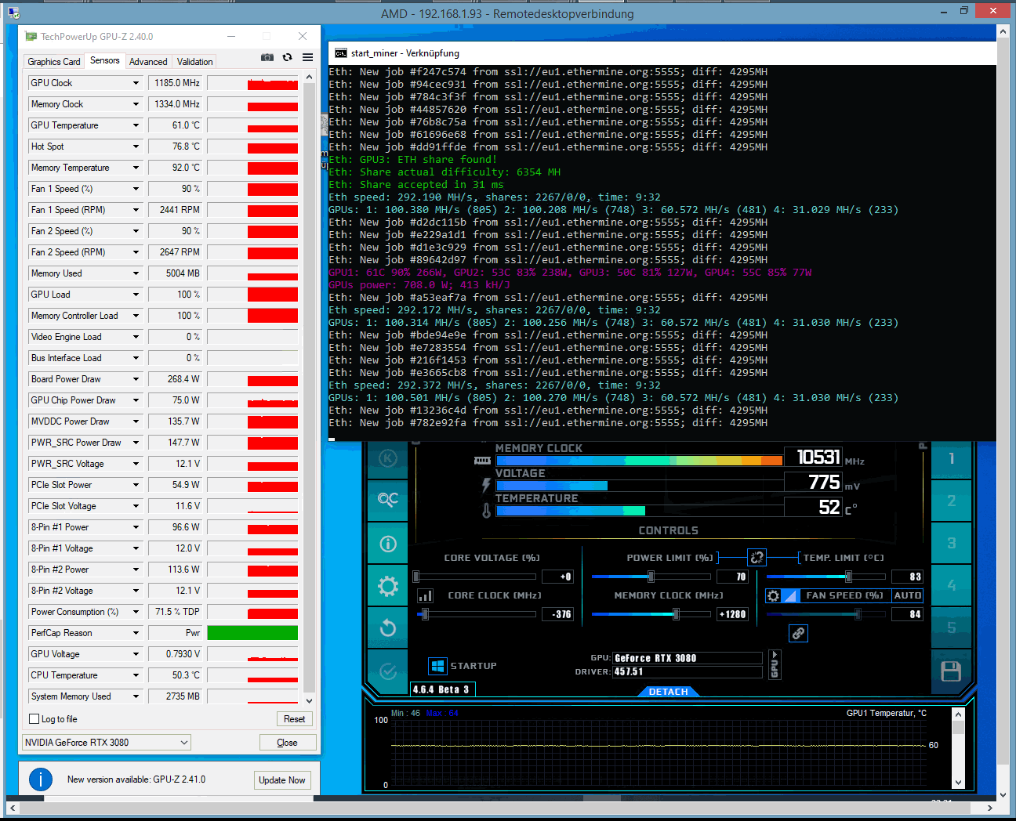The image size is (1016, 821).
Task: Take a screenshot with GPU-Z camera icon
Action: (267, 57)
